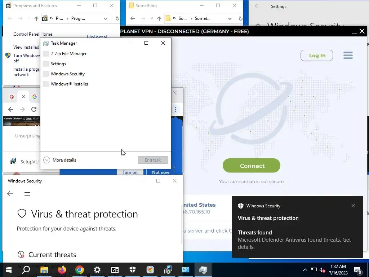
Task: Go up one level in Something window
Action: pos(159,19)
